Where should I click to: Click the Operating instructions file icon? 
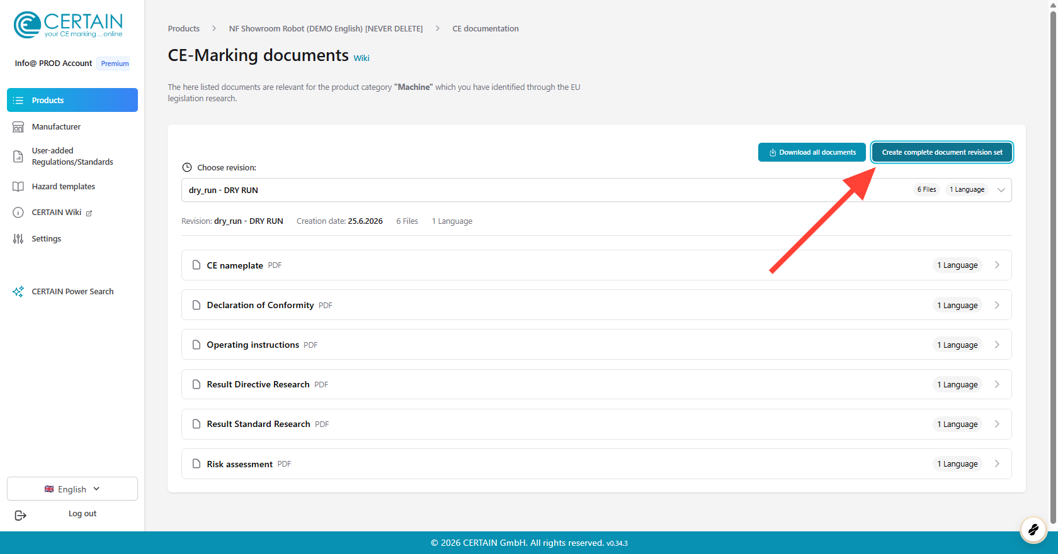click(196, 345)
